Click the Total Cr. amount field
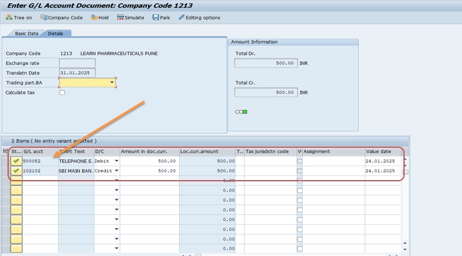 pos(266,93)
